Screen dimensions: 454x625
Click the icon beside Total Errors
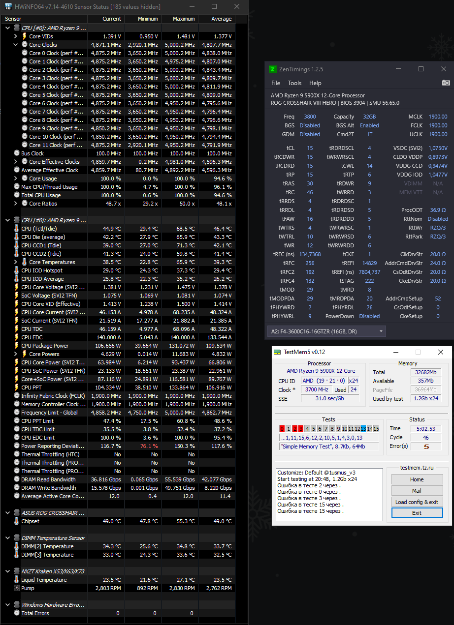tap(17, 613)
